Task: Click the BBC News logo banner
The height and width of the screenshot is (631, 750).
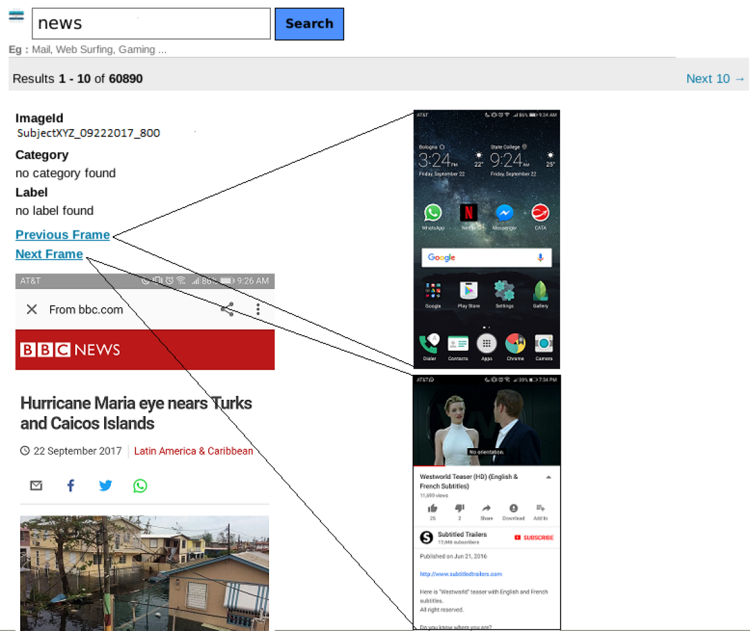Action: tap(145, 350)
